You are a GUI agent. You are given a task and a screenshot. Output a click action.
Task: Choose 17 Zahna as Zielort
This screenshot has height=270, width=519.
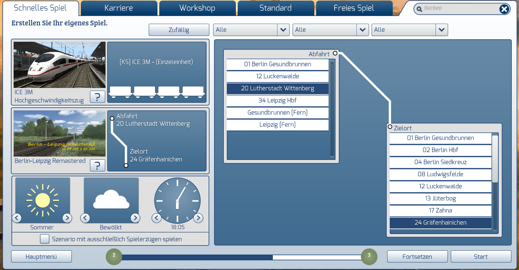(x=441, y=210)
